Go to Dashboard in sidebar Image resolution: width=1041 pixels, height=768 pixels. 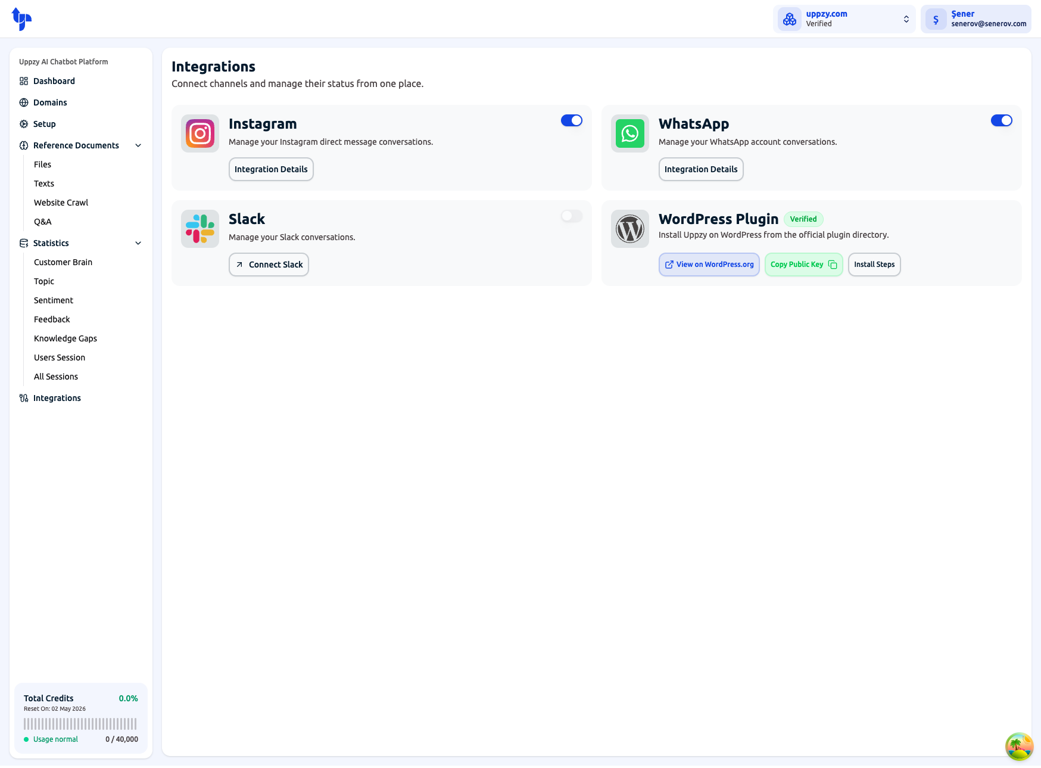click(81, 81)
